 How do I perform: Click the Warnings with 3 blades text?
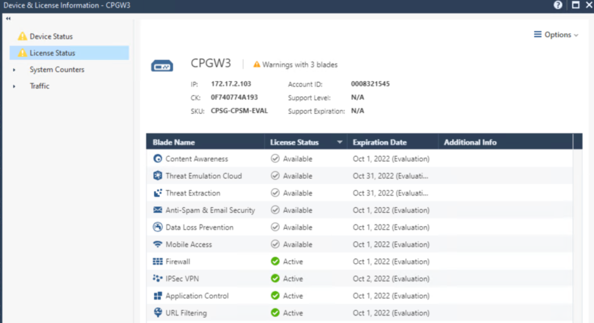point(300,65)
